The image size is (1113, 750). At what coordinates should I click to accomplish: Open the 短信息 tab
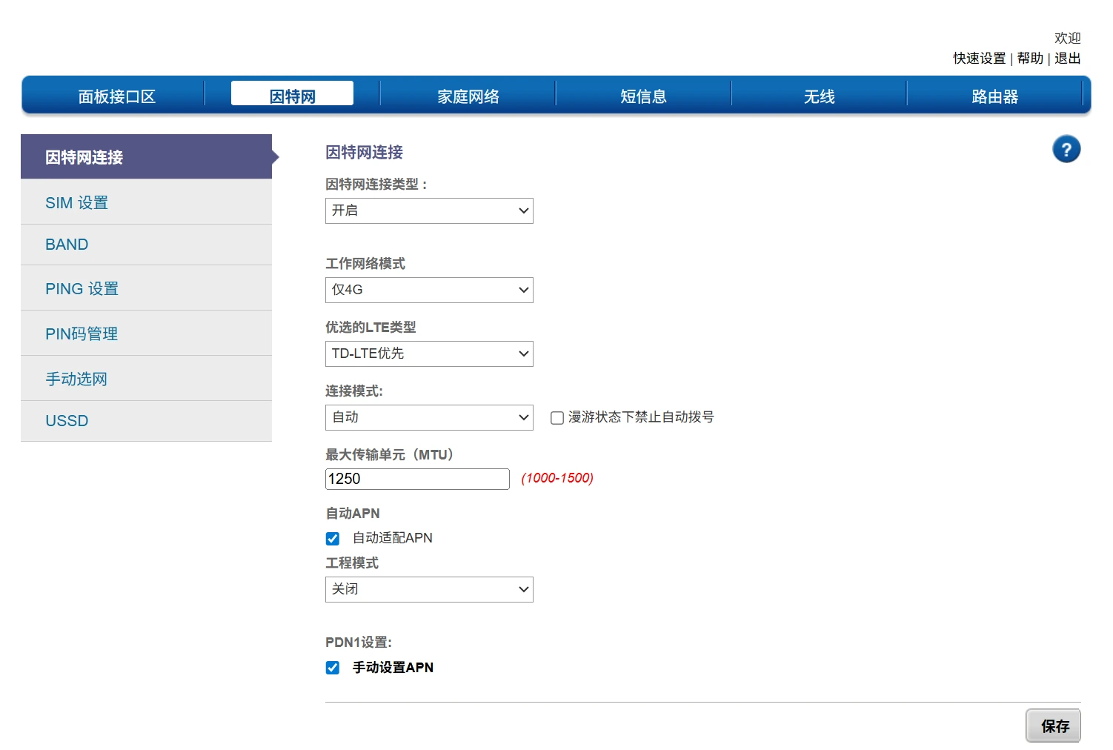point(644,96)
